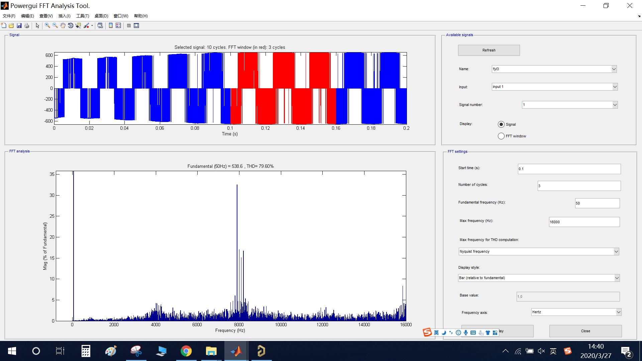The height and width of the screenshot is (361, 642).
Task: Select the Signal display radio button
Action: tap(501, 124)
